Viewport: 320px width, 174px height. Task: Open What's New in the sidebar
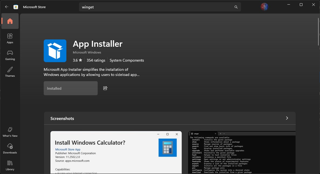[10, 132]
